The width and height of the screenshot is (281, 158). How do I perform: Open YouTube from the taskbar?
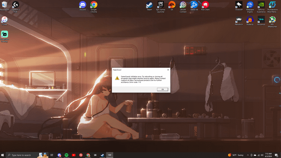pyautogui.click(x=74, y=155)
